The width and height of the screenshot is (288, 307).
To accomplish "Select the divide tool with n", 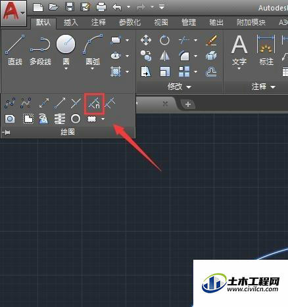I will 95,104.
